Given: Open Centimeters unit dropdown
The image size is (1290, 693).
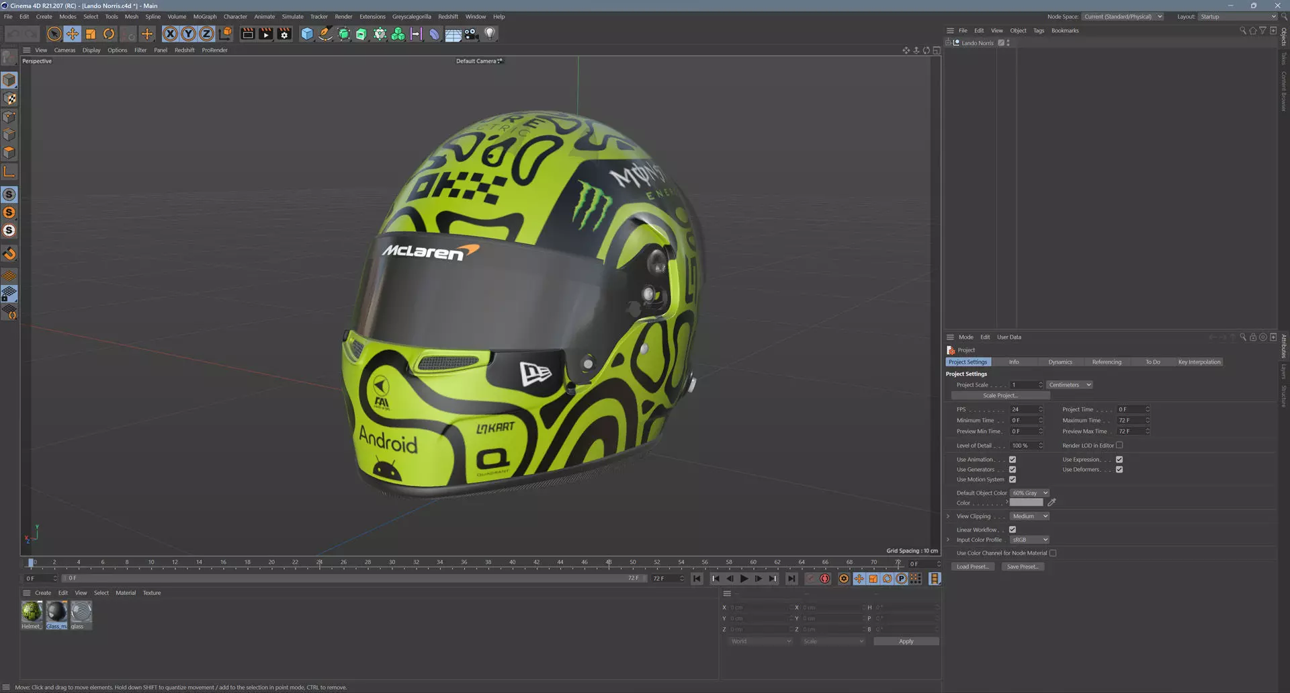Looking at the screenshot, I should coord(1070,385).
